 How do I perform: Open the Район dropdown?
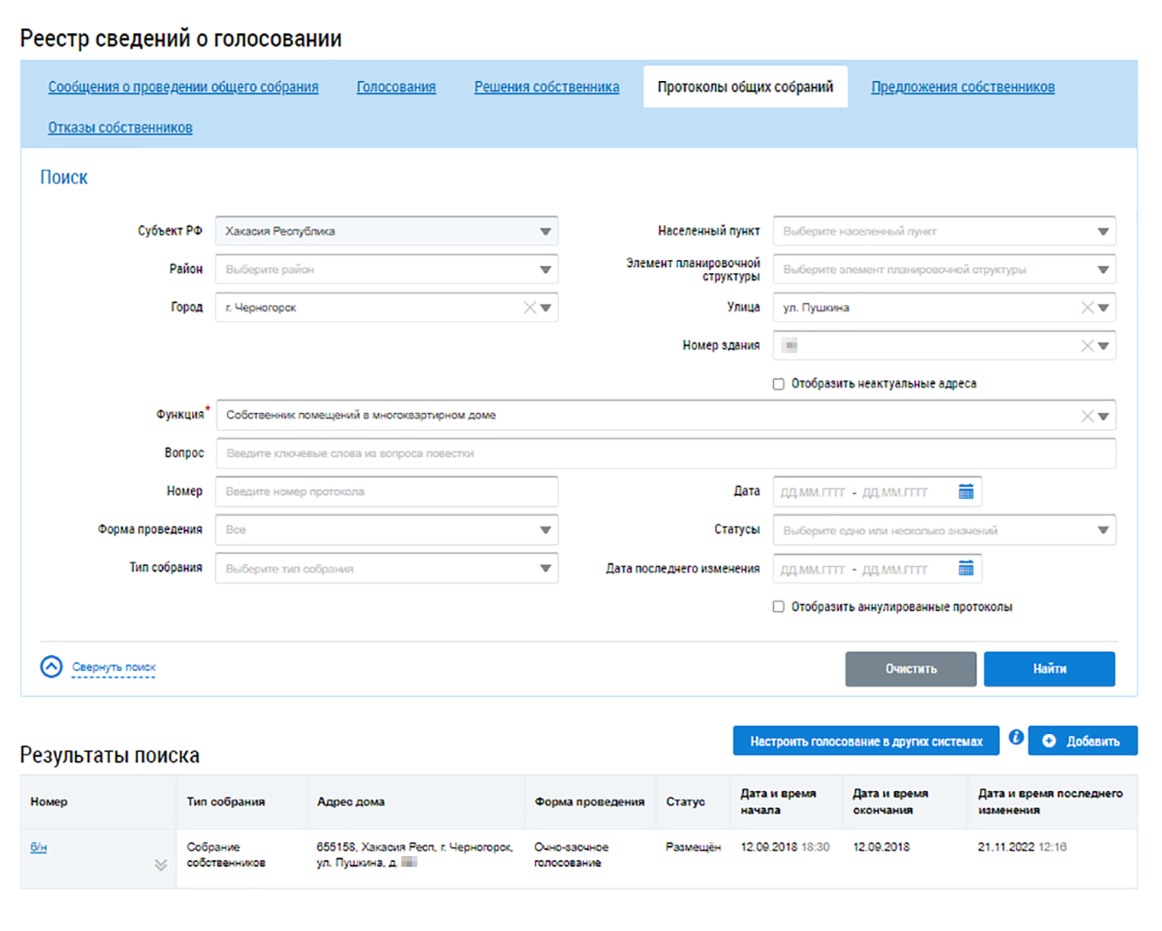pos(387,269)
